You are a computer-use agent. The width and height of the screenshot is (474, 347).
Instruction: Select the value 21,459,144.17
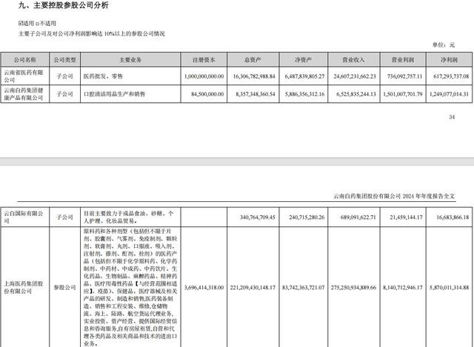pyautogui.click(x=406, y=218)
